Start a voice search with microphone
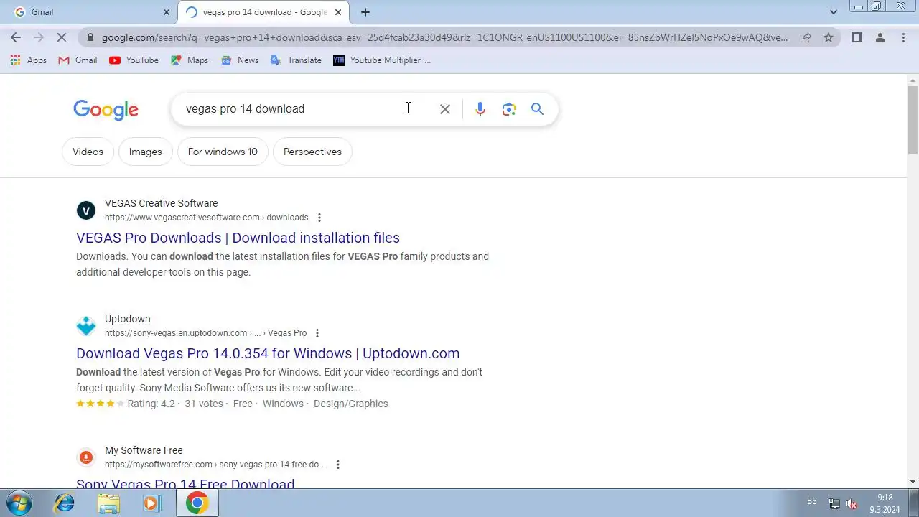919x517 pixels. click(480, 109)
